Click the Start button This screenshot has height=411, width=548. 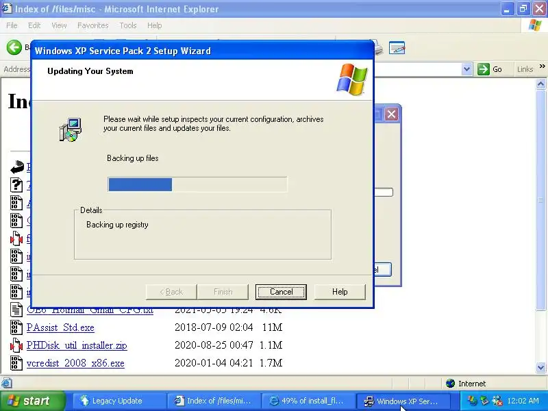click(32, 401)
